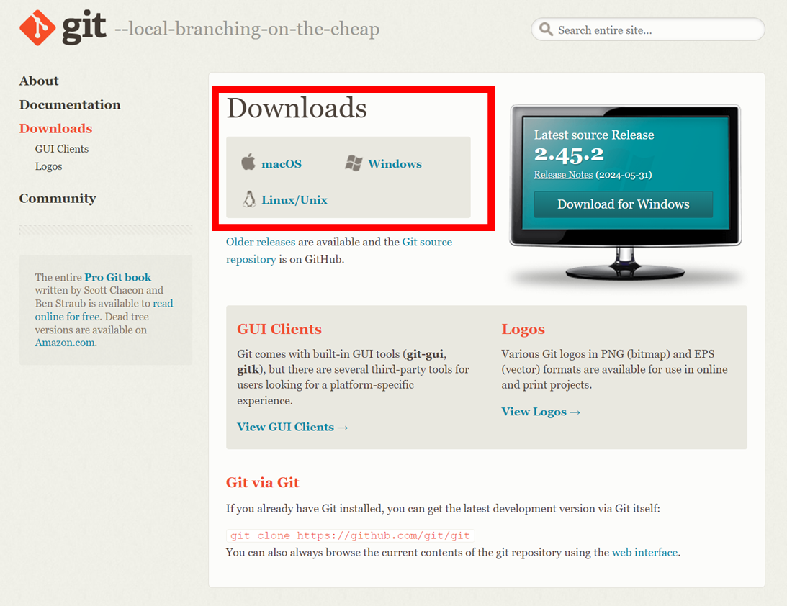Open Release Notes link
This screenshot has height=606, width=787.
pos(563,175)
